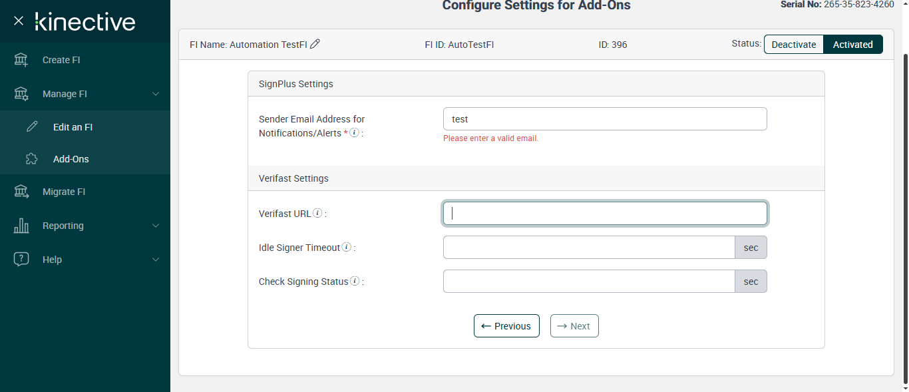
Task: Switch status to Deactivate
Action: 793,45
